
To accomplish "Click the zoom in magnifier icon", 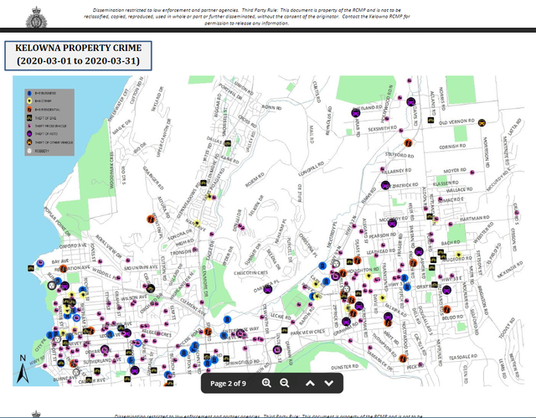I will (x=266, y=383).
